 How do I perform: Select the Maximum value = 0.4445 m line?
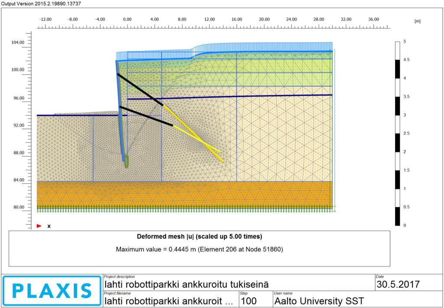(x=199, y=250)
